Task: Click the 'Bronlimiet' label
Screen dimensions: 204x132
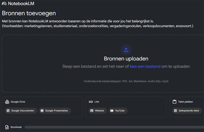Action: tap(16, 127)
